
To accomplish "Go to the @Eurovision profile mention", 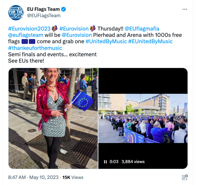I will point(77,35).
